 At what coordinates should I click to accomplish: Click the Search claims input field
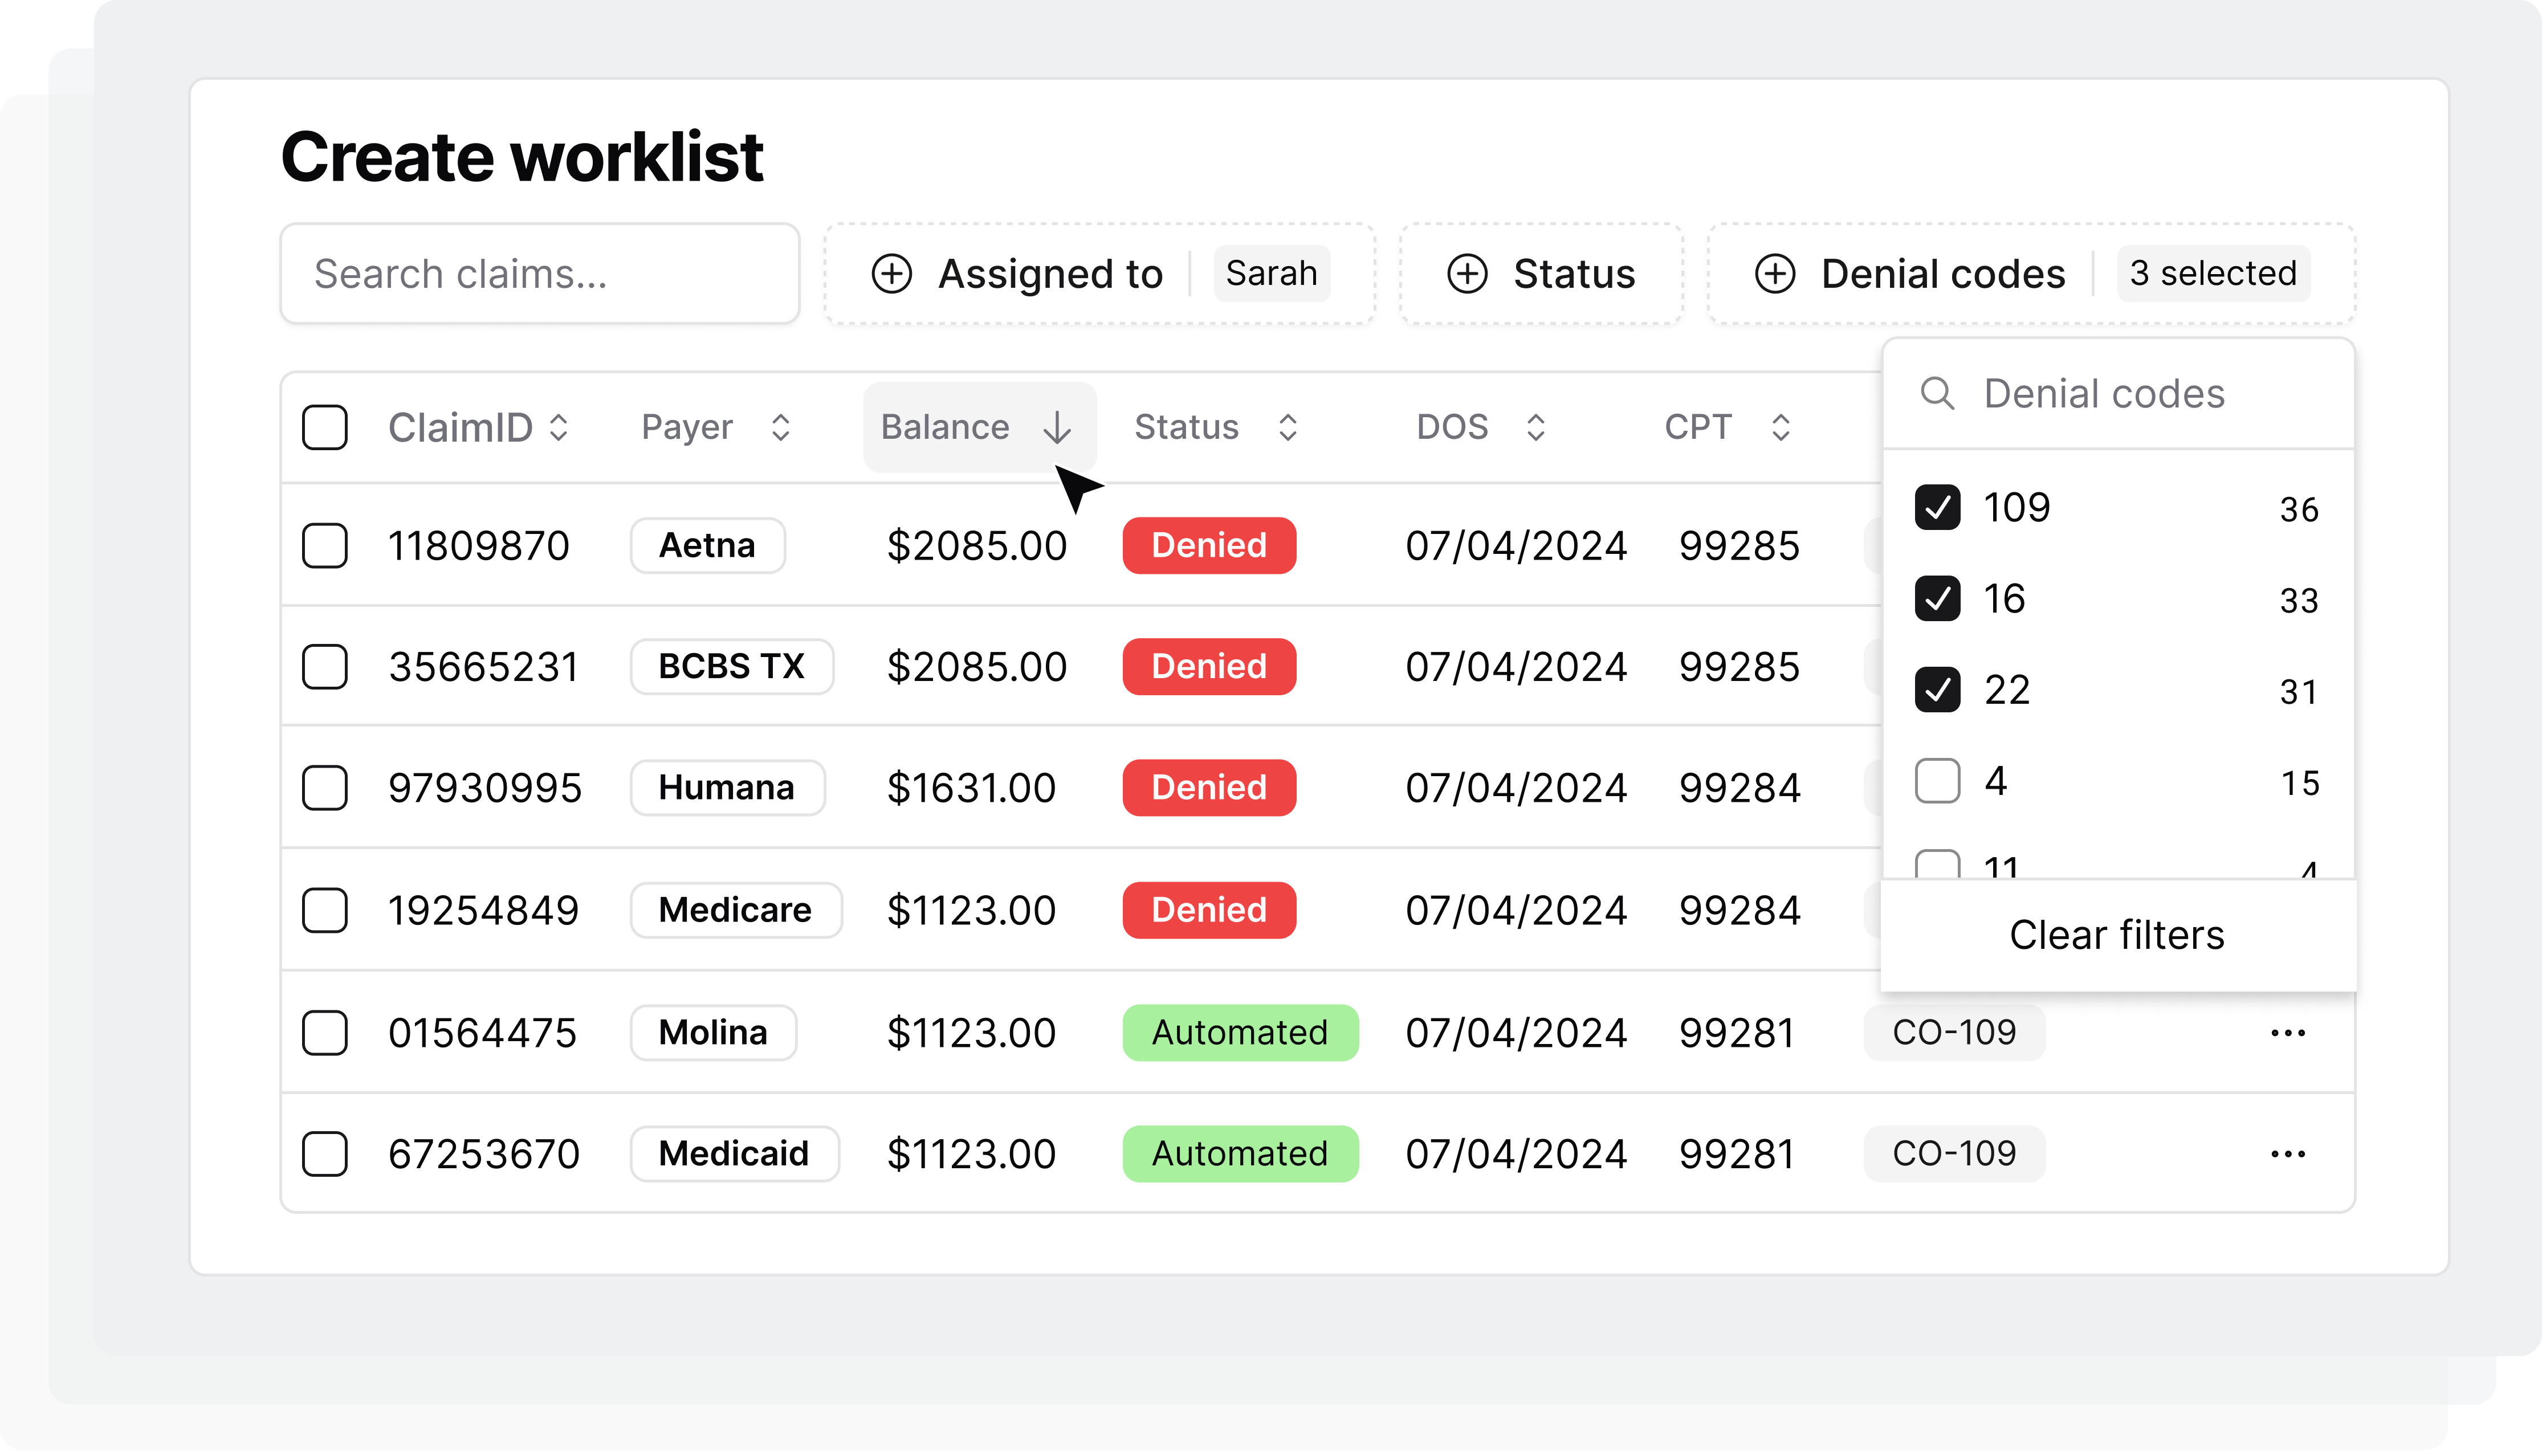(540, 273)
